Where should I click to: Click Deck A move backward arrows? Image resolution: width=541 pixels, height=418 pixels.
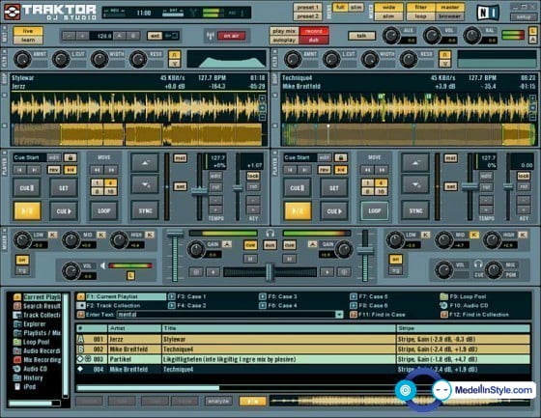pyautogui.click(x=97, y=170)
